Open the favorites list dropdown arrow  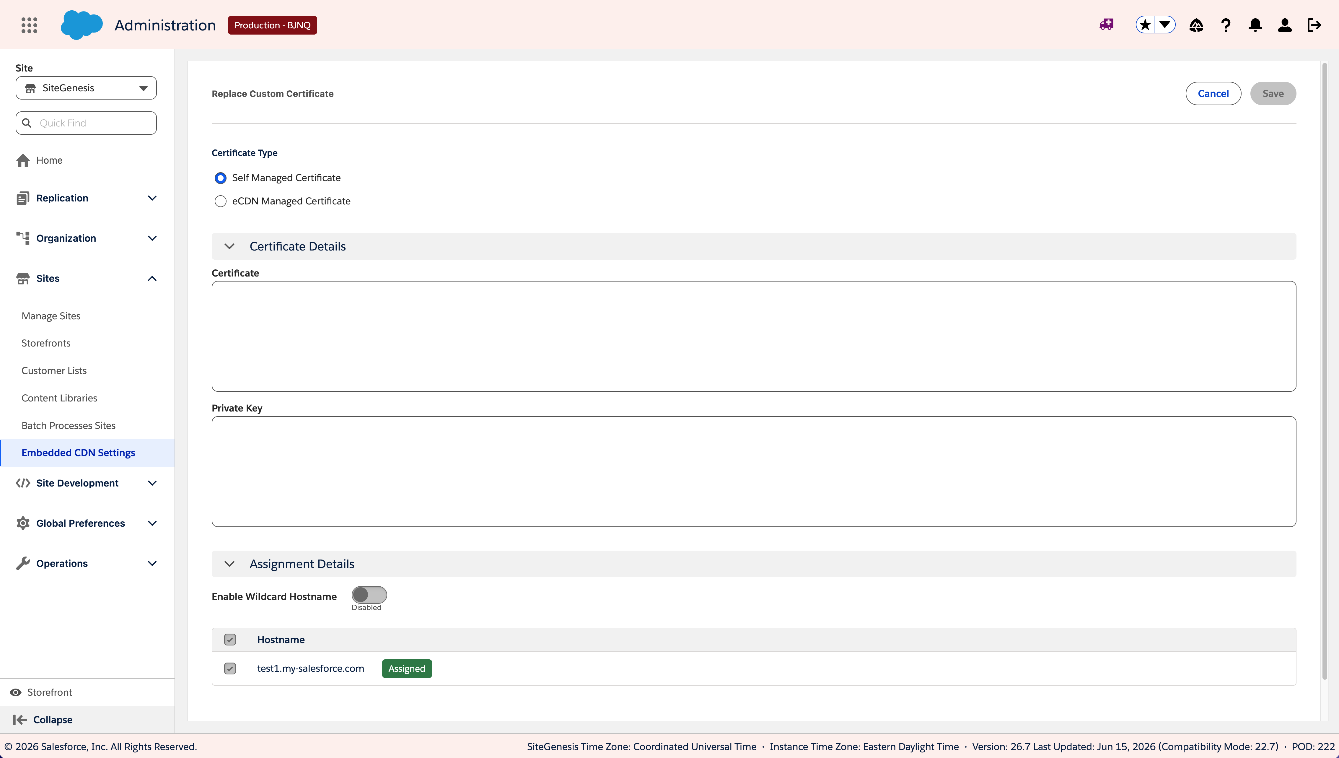point(1165,25)
